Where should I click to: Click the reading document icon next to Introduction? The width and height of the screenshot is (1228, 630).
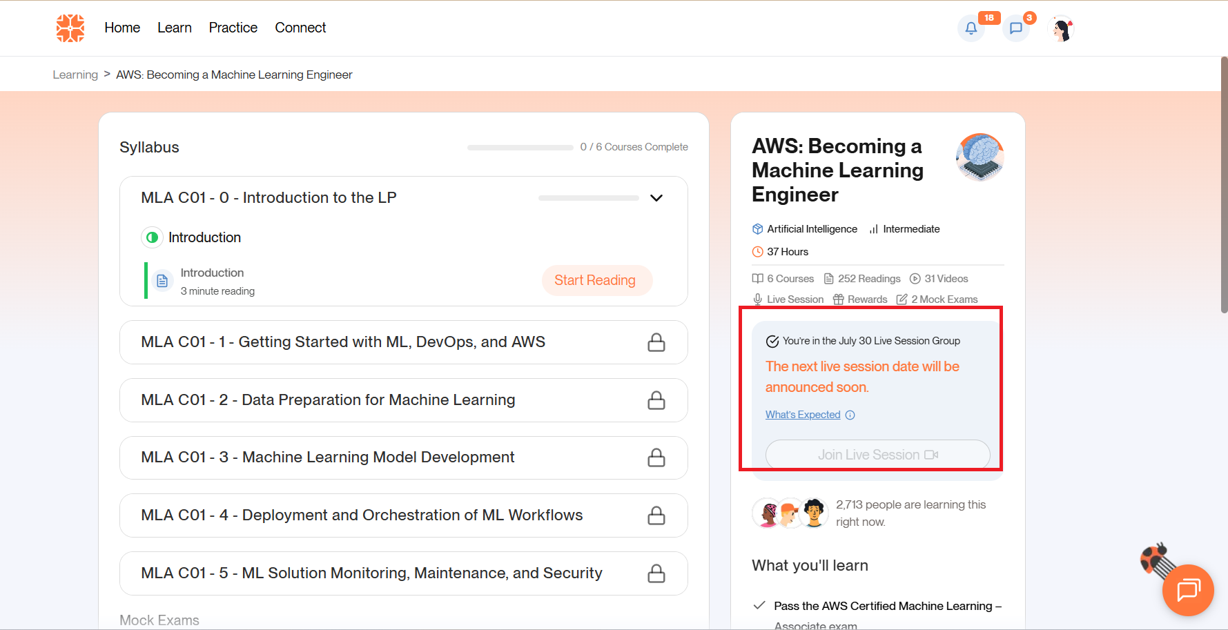[x=162, y=280]
